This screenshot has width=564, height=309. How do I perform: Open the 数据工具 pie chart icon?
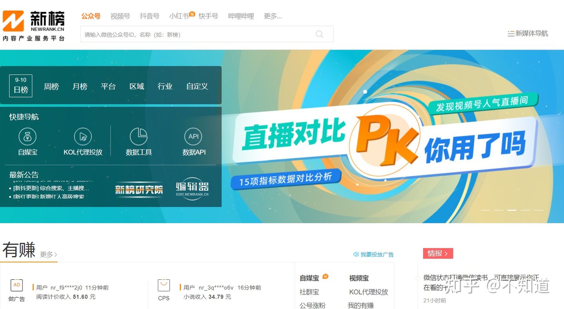click(139, 137)
